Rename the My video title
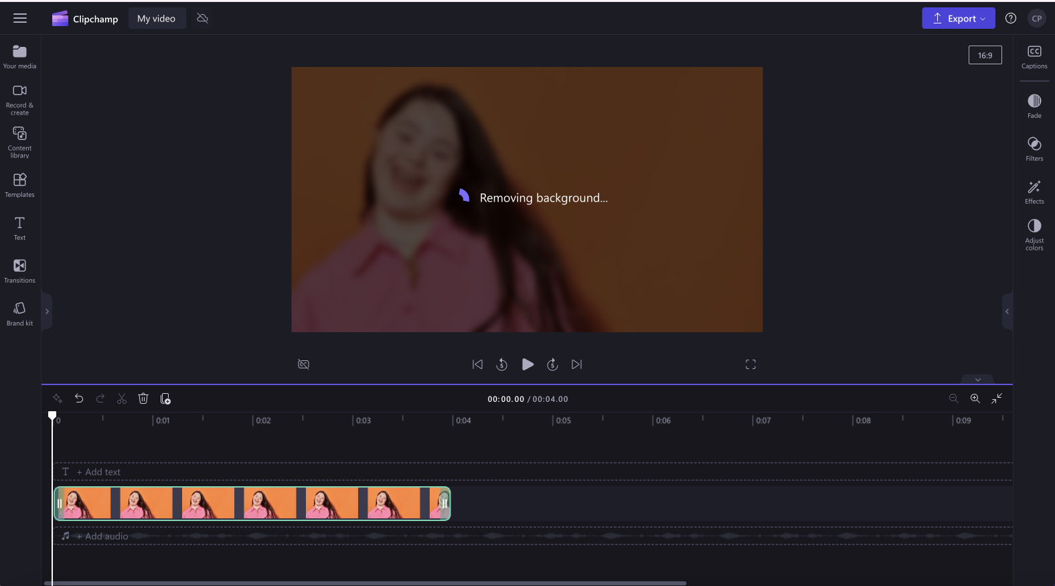Viewport: 1055px width, 586px height. pos(157,19)
